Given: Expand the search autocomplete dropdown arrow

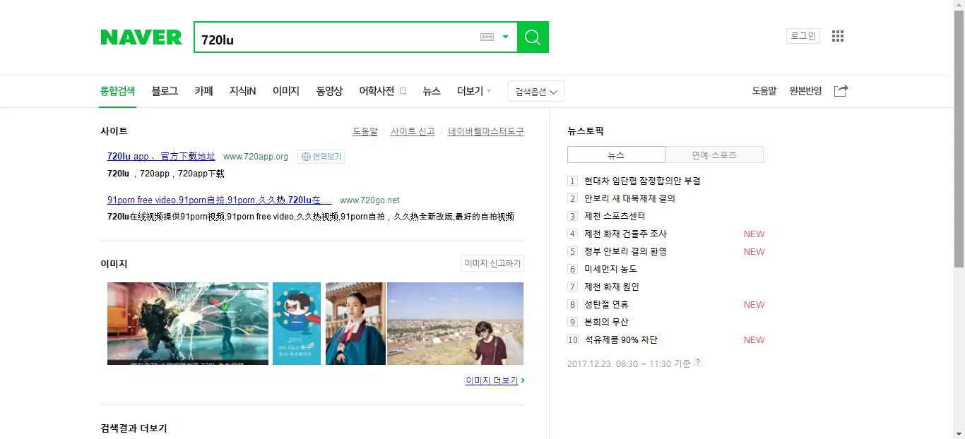Looking at the screenshot, I should 505,37.
